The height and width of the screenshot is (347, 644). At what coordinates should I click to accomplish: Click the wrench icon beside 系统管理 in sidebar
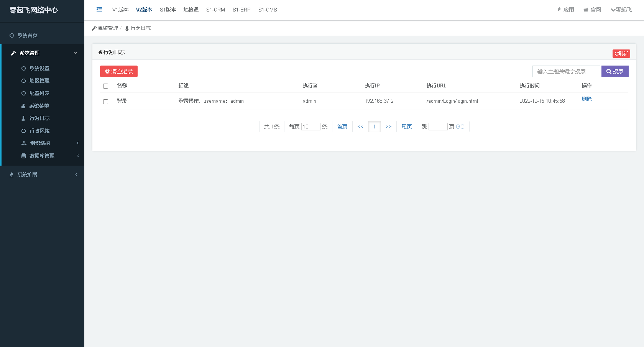click(x=13, y=53)
